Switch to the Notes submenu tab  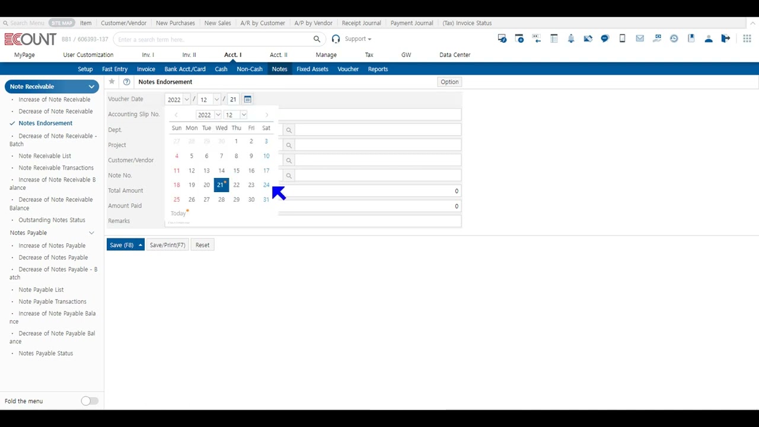pyautogui.click(x=279, y=69)
